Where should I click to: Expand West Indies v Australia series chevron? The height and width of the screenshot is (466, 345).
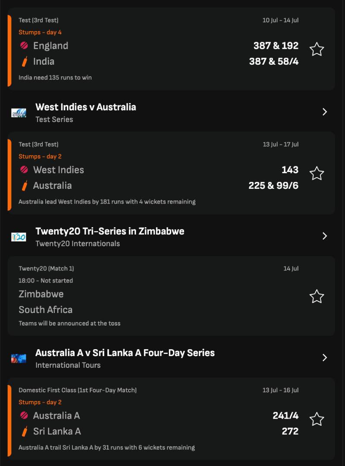[x=325, y=112]
